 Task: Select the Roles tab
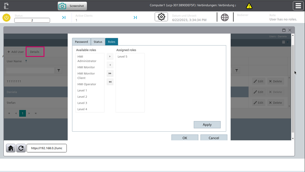coord(111,42)
